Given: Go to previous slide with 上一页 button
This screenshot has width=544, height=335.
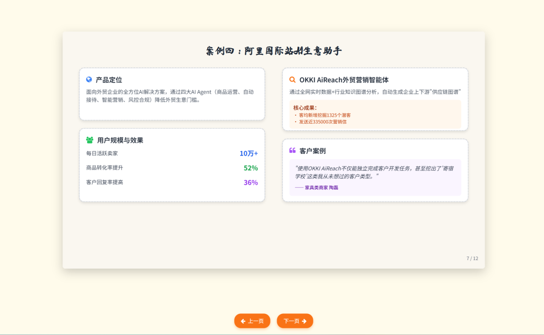Looking at the screenshot, I should pos(252,321).
